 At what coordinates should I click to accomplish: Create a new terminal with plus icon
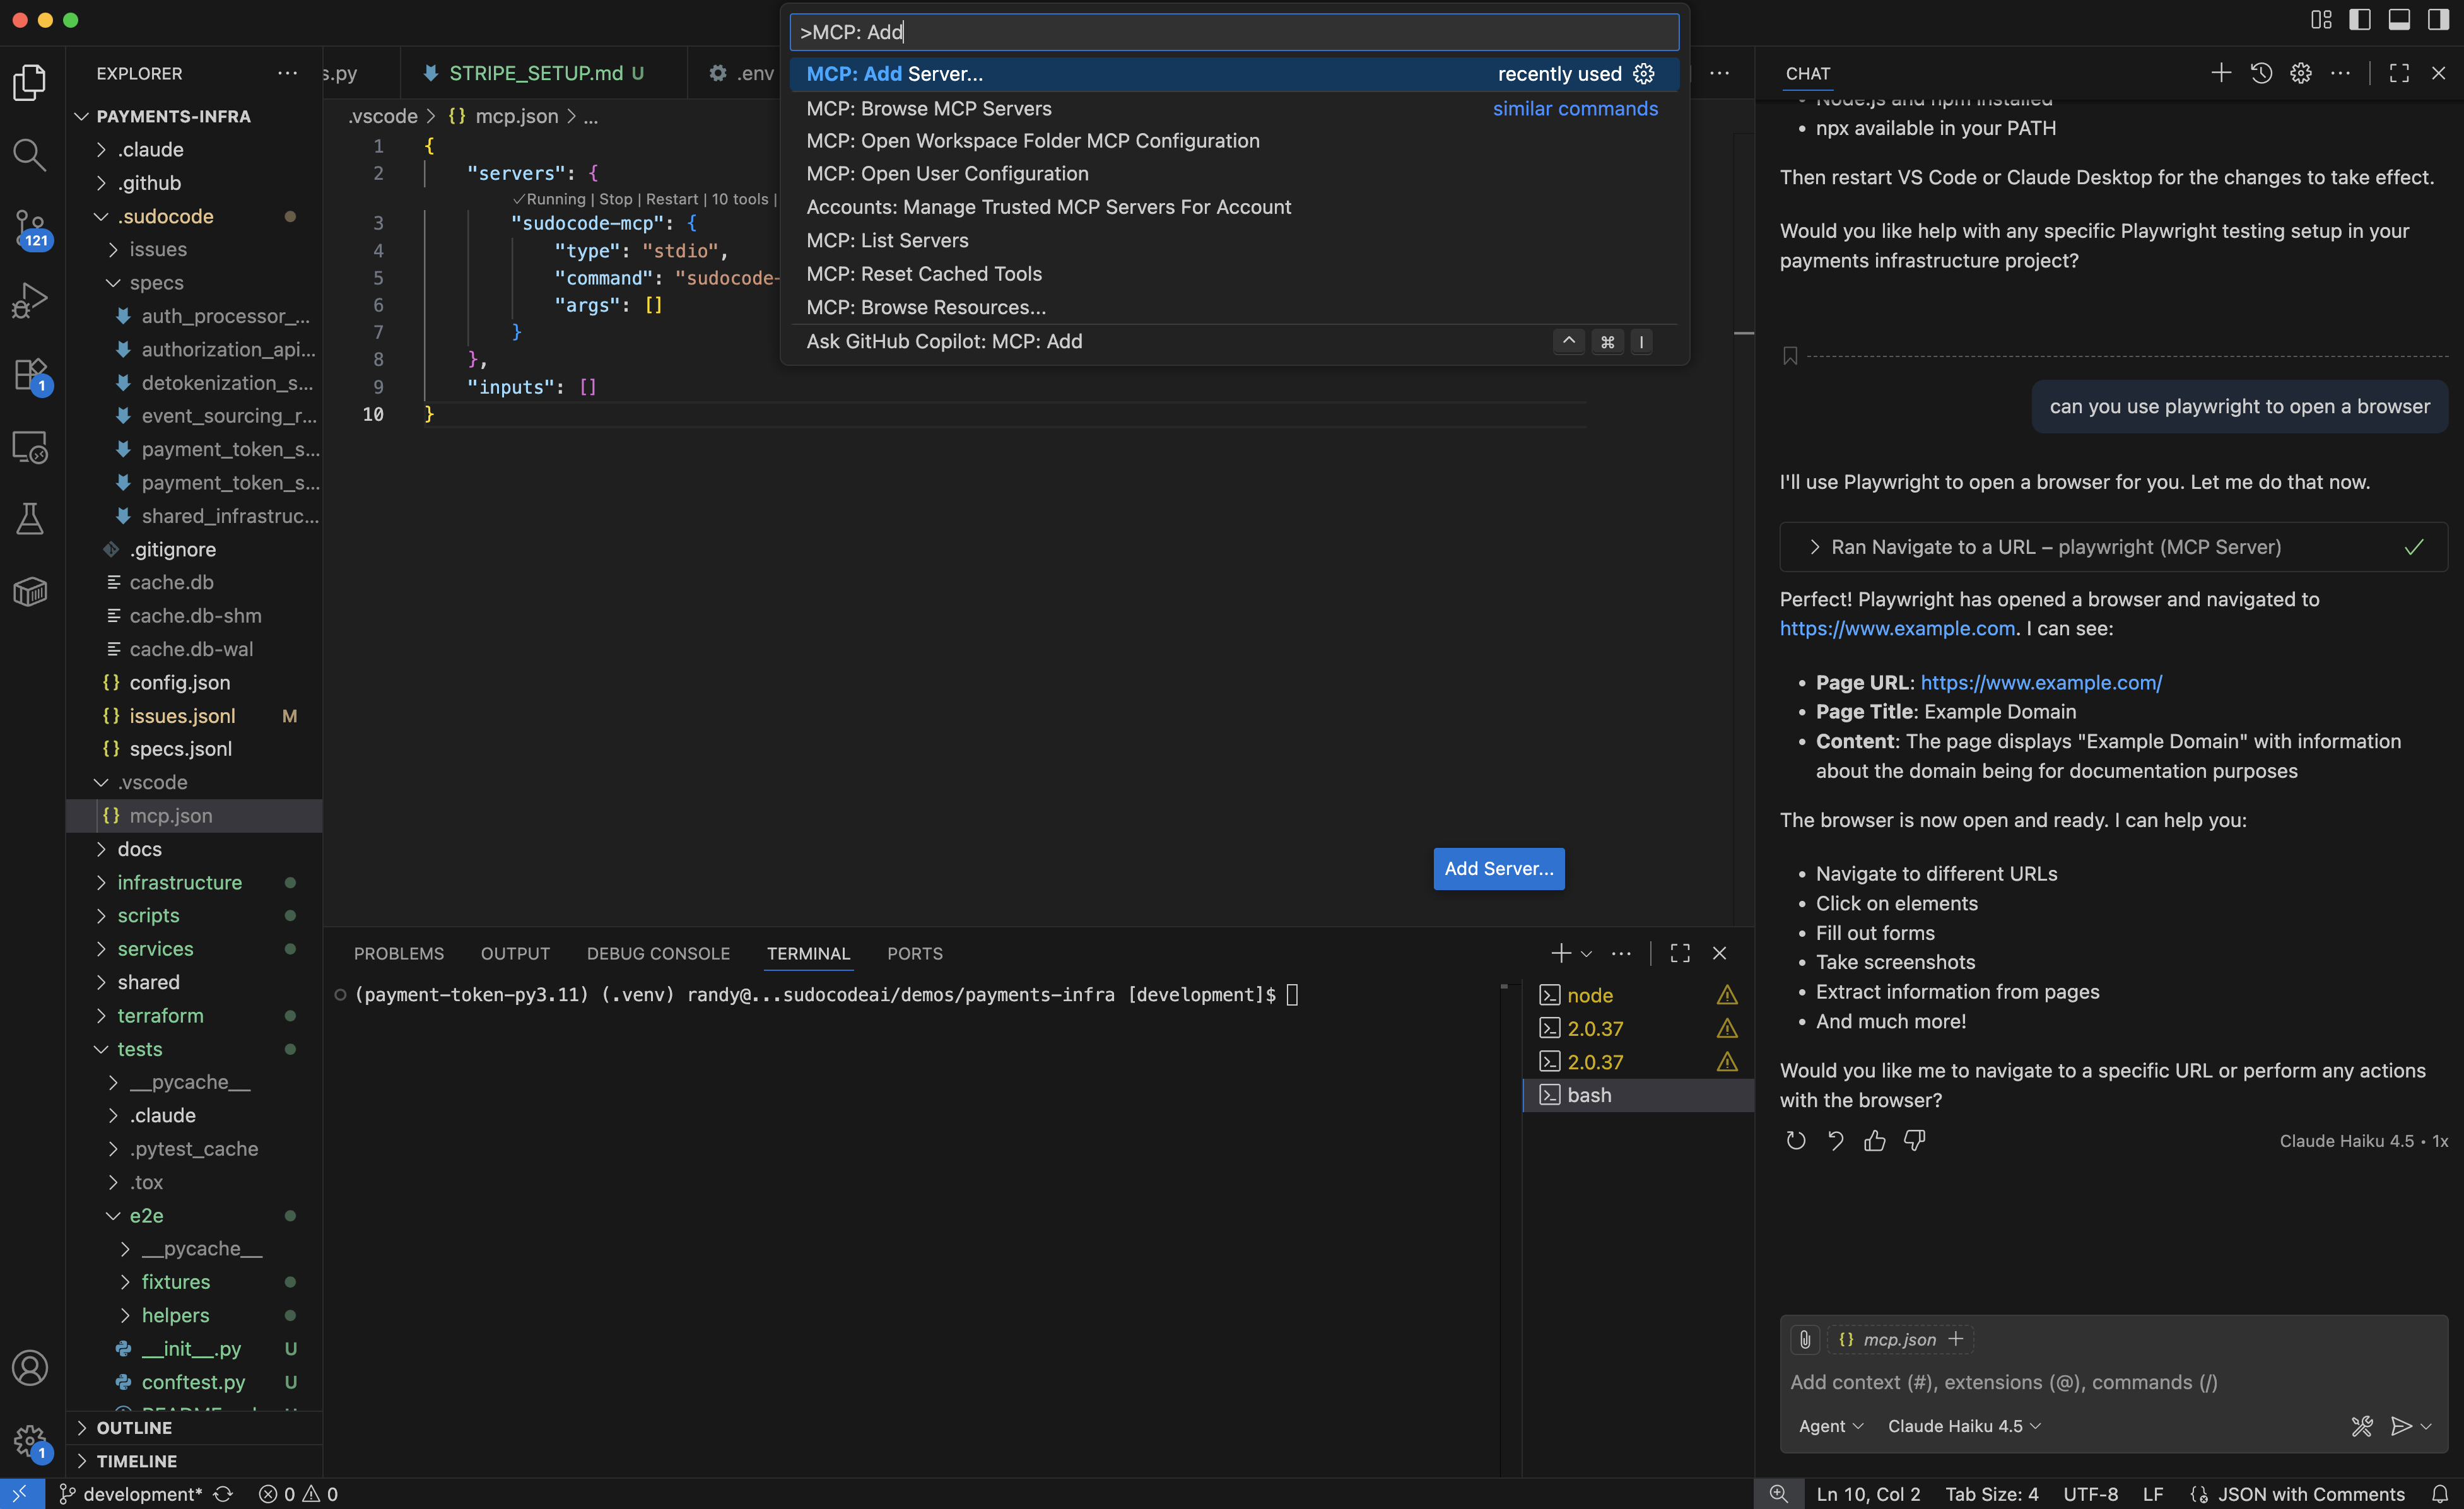pos(1560,953)
